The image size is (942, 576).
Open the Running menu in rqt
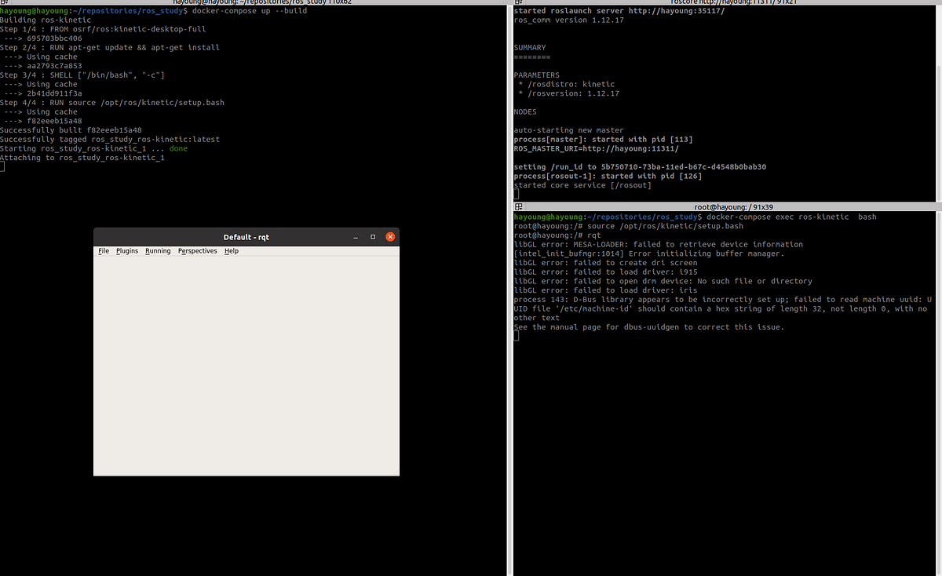click(157, 250)
